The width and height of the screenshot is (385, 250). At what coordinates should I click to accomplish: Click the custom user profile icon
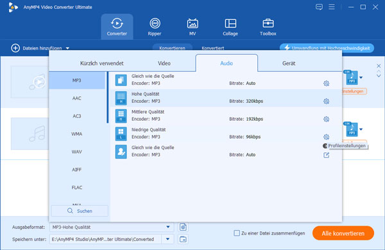pyautogui.click(x=121, y=152)
